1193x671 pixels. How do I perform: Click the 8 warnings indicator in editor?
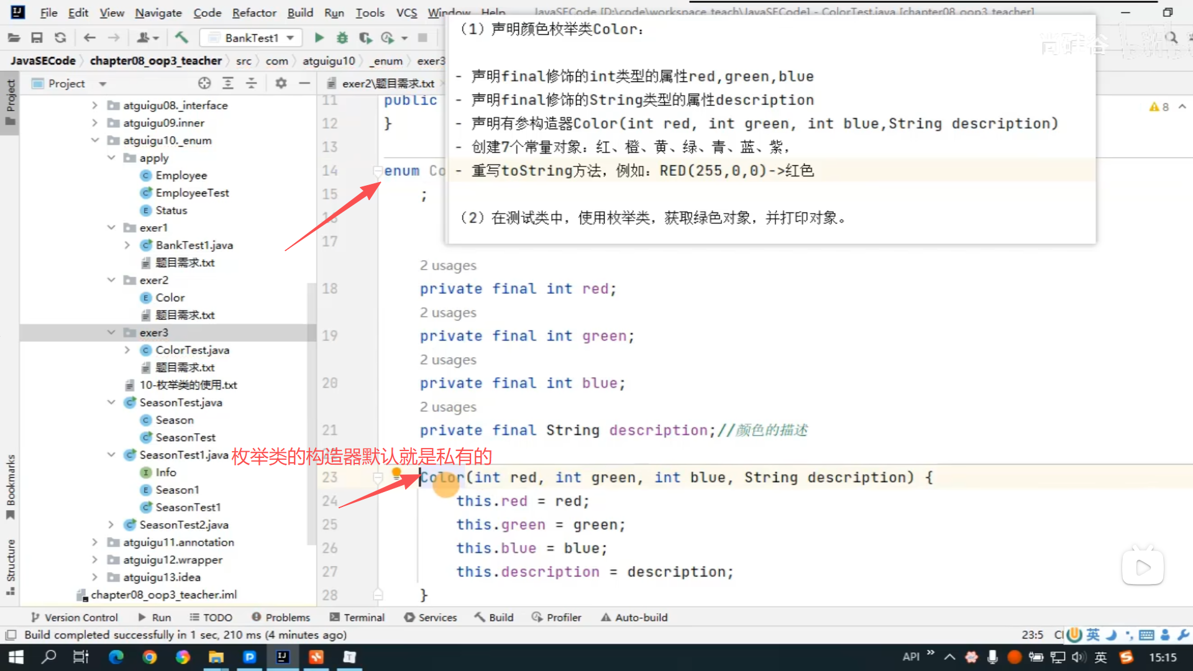coord(1159,107)
